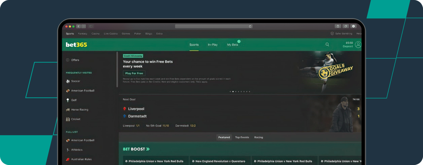Choose the Horse Racing icon
This screenshot has width=423, height=165.
pos(68,110)
